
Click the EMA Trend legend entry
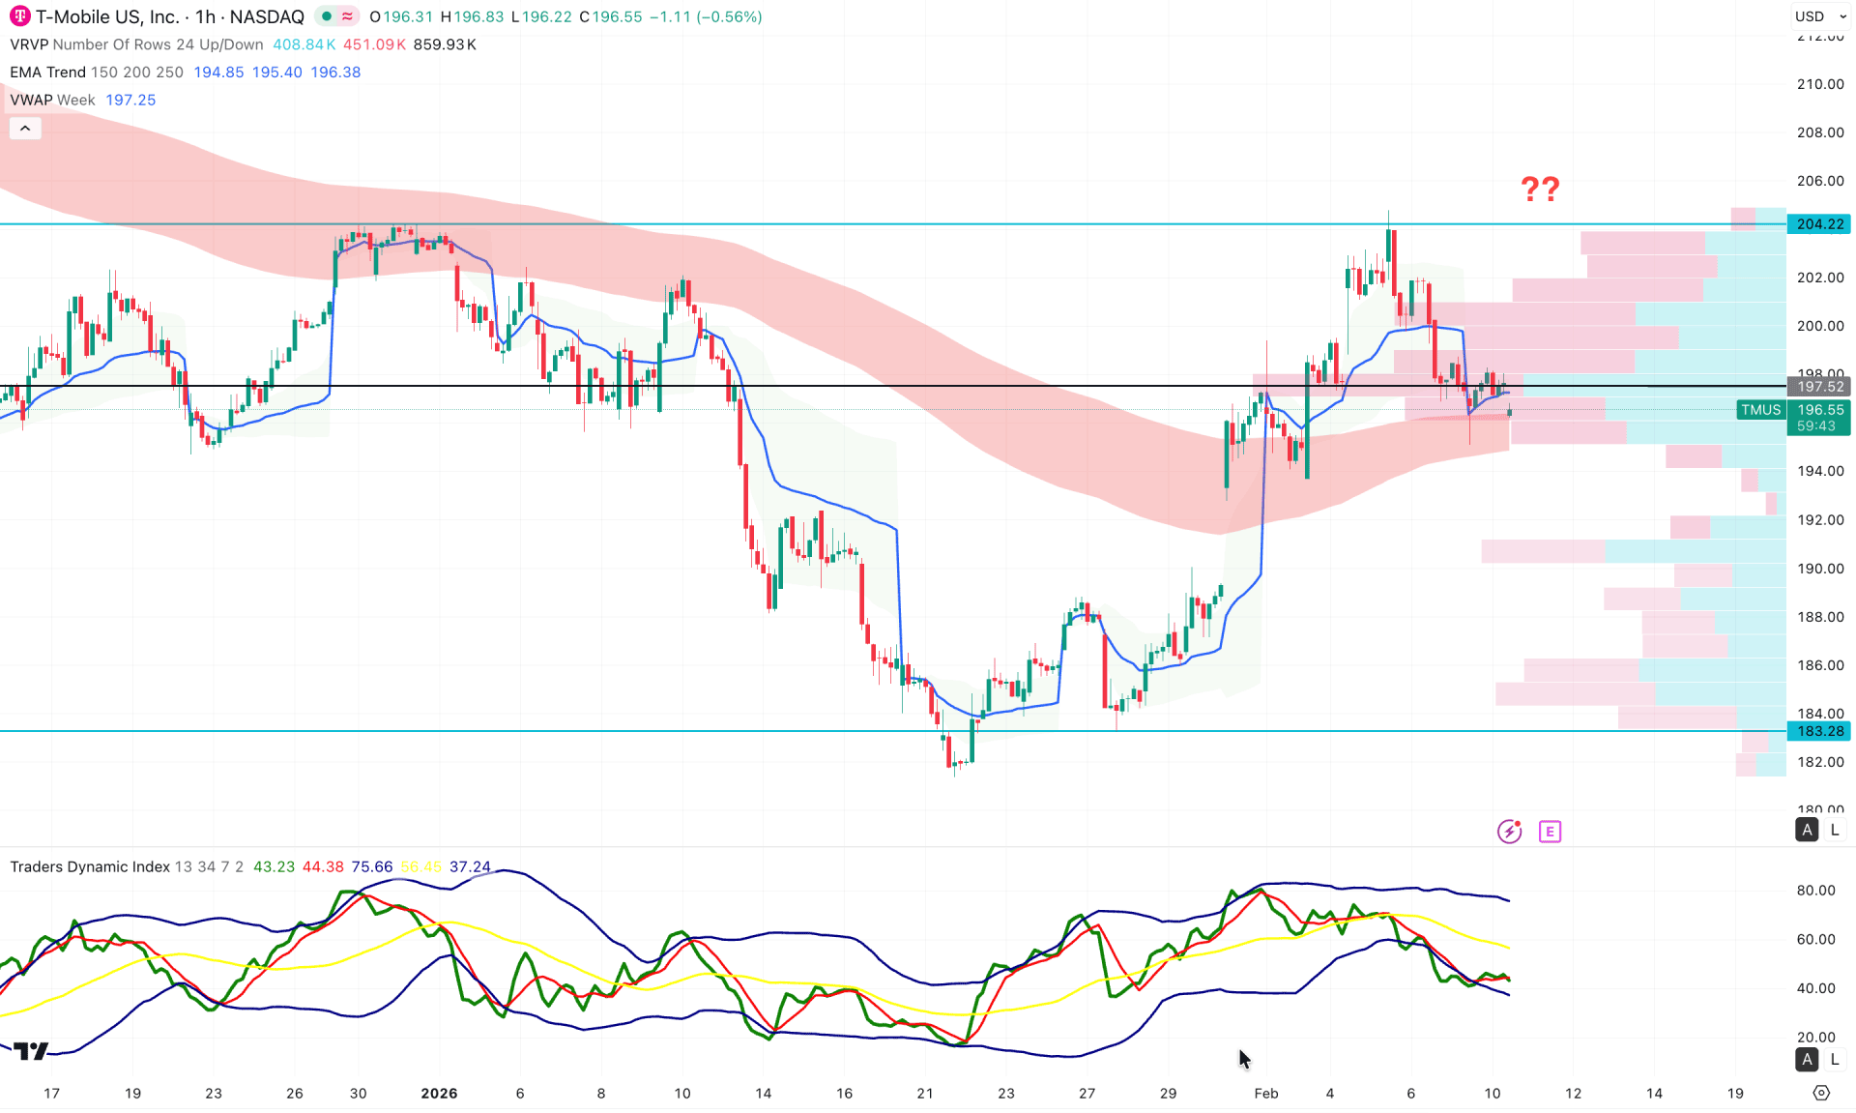pos(47,72)
